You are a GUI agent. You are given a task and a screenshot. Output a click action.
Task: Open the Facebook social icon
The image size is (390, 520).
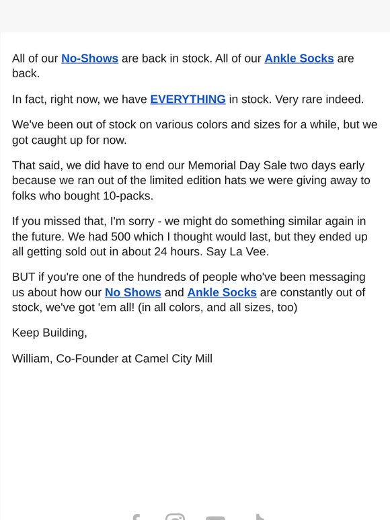pyautogui.click(x=136, y=517)
